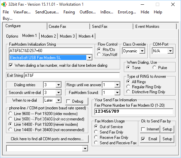This screenshot has width=181, height=158.
Task: Expand the ElectraSoft USB Fax Modem dropdown
Action: click(89, 58)
